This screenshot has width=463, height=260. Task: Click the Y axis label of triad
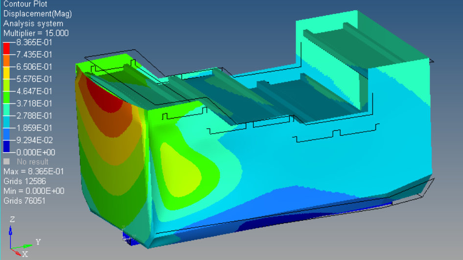[38, 242]
